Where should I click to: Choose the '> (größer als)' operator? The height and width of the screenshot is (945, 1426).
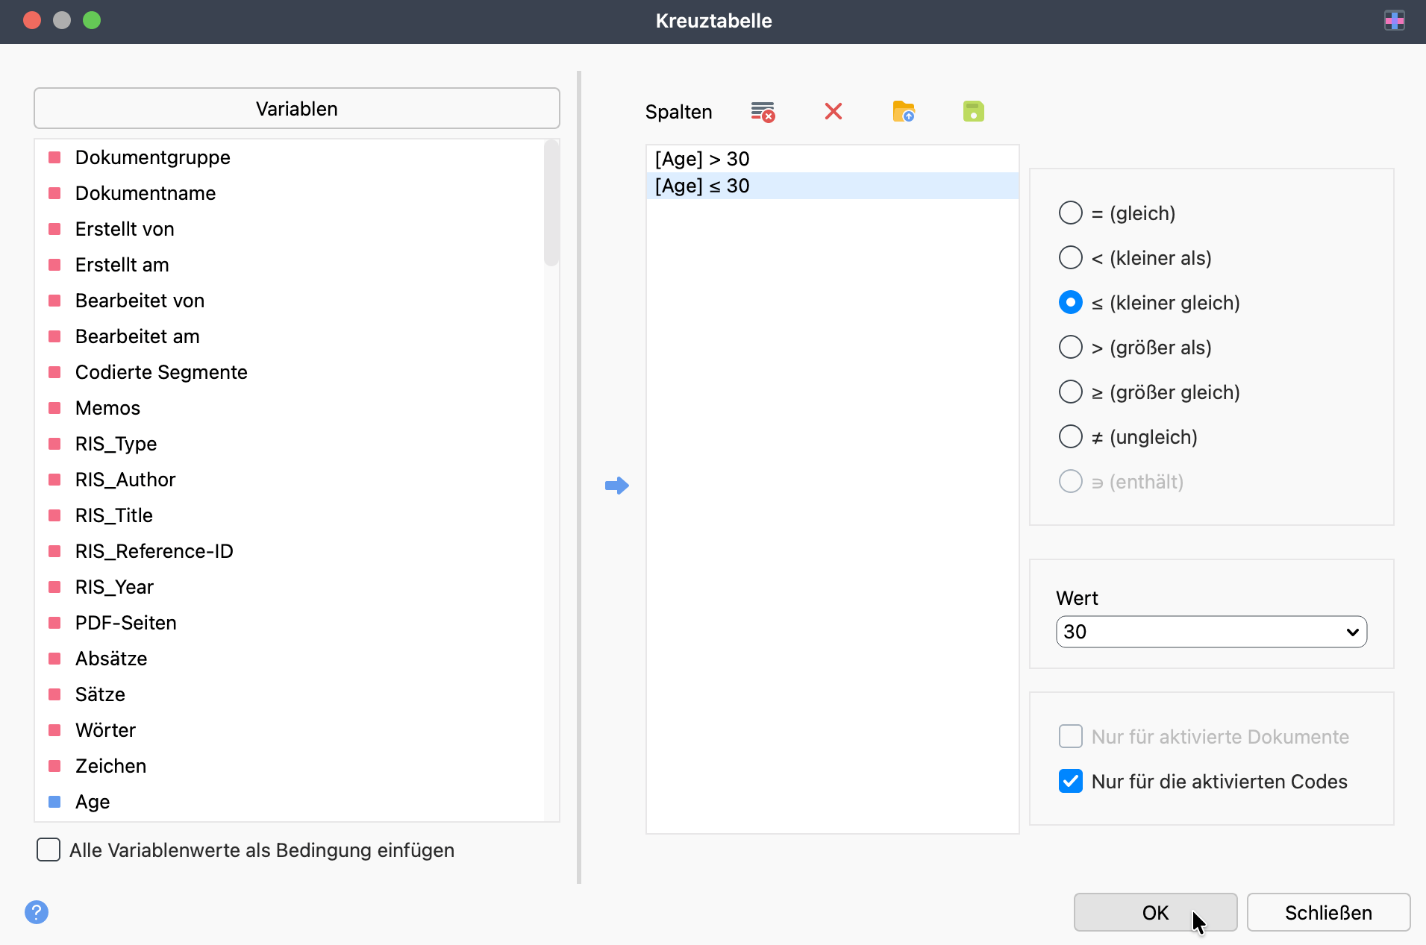click(1071, 348)
